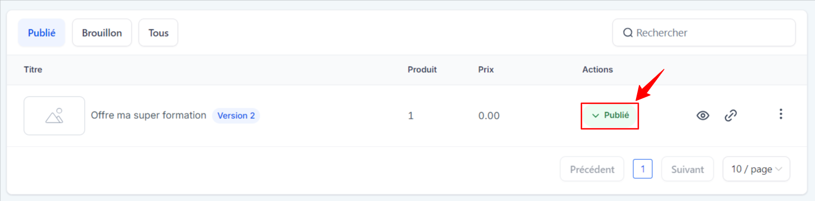Select page number 1
This screenshot has height=201, width=815.
click(643, 169)
